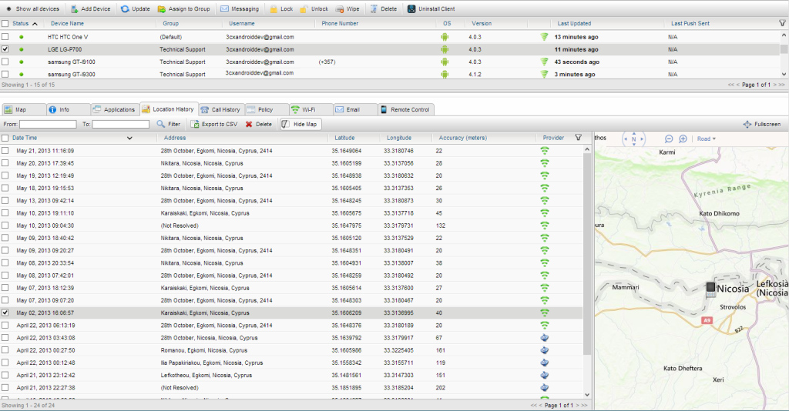This screenshot has height=411, width=789.
Task: Click Android OS icon for HTC One V
Action: coord(445,37)
